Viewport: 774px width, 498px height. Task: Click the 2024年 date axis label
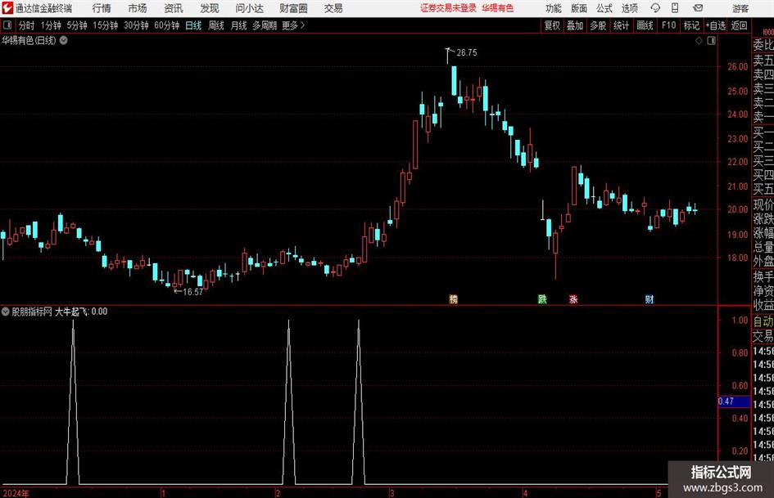tap(16, 493)
